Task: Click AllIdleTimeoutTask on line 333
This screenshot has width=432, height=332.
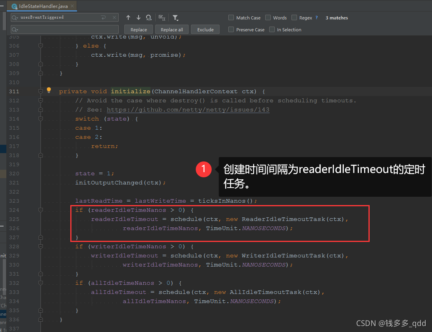Action: tap(266, 292)
